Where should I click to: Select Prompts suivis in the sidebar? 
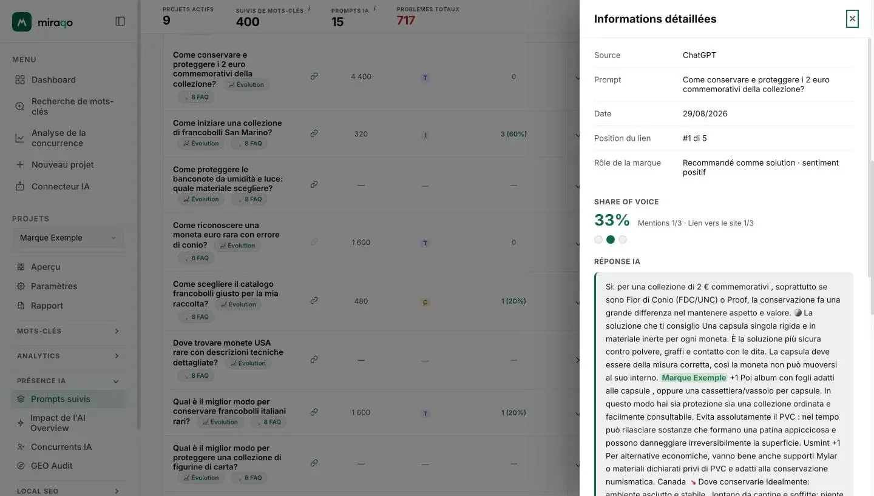pos(69,399)
